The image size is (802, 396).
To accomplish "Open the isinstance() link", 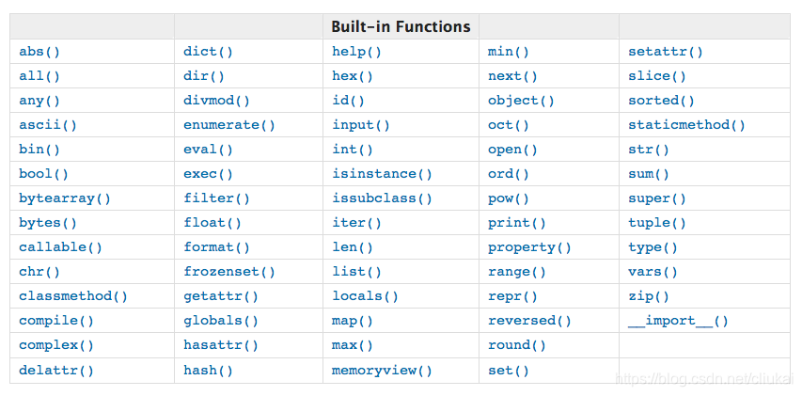I will pyautogui.click(x=382, y=174).
